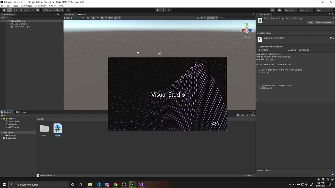Select the Rotate tool
The width and height of the screenshot is (335, 188).
click(x=15, y=10)
